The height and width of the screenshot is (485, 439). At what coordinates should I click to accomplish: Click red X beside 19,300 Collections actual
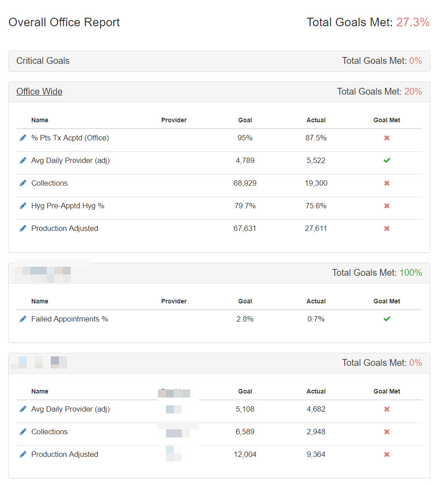(387, 183)
